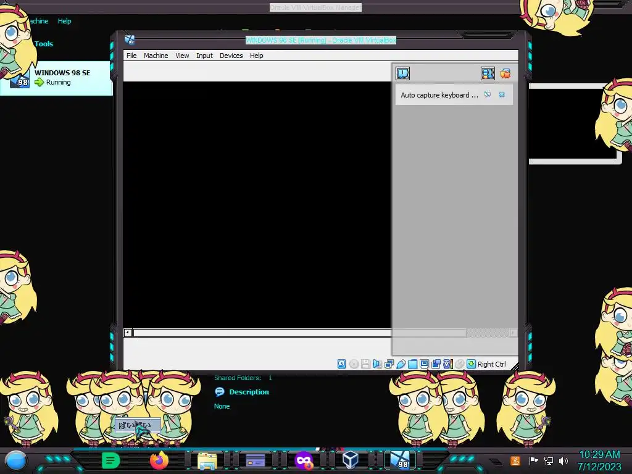Toggle the notification center speech-bubble icon
Viewport: 632px width, 474px height.
[402, 73]
